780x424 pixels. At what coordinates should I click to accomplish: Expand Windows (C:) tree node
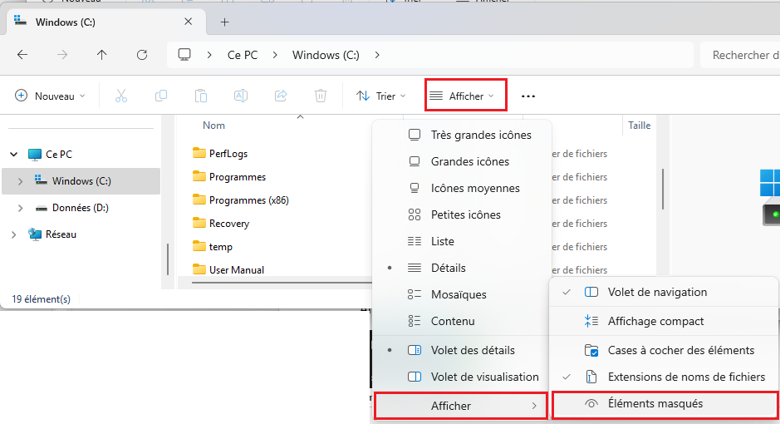pos(21,181)
